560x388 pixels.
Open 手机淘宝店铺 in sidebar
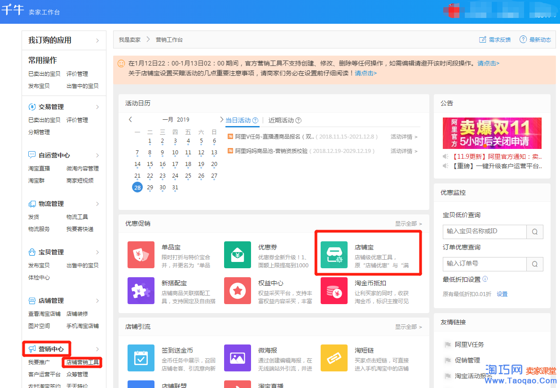tap(83, 326)
